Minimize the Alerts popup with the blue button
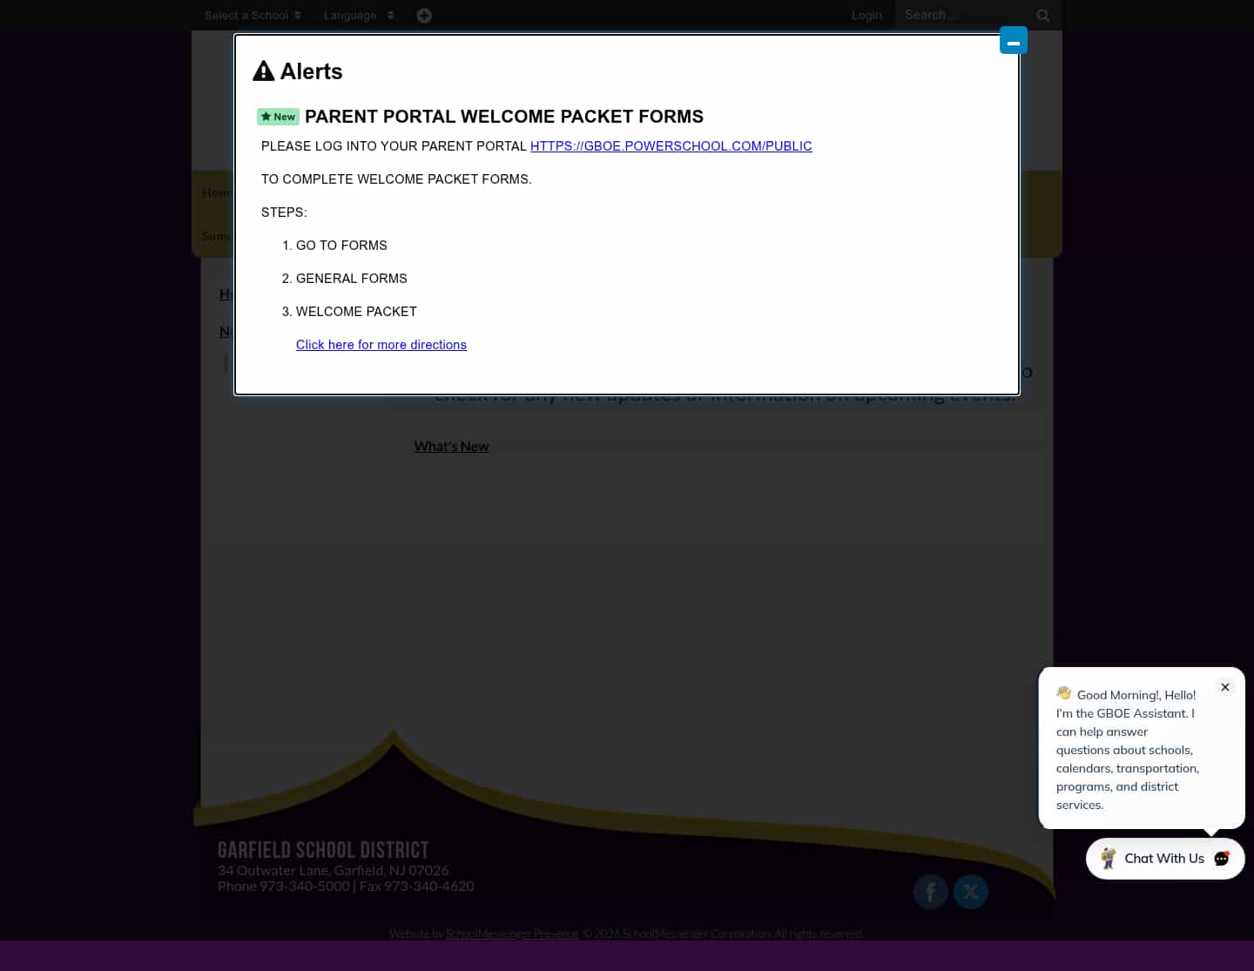 coord(1014,40)
